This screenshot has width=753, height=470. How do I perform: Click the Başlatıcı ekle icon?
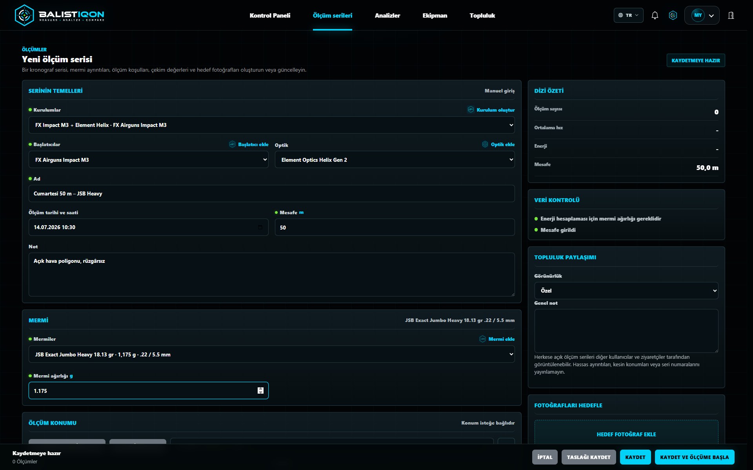pos(232,144)
